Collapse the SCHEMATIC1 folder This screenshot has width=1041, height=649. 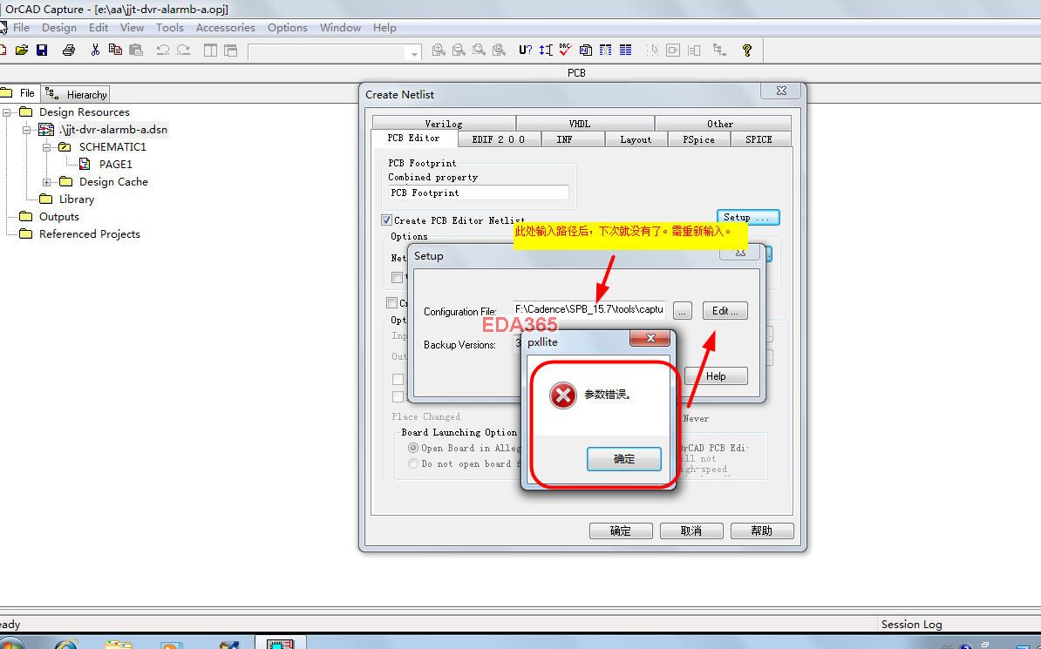tap(46, 146)
